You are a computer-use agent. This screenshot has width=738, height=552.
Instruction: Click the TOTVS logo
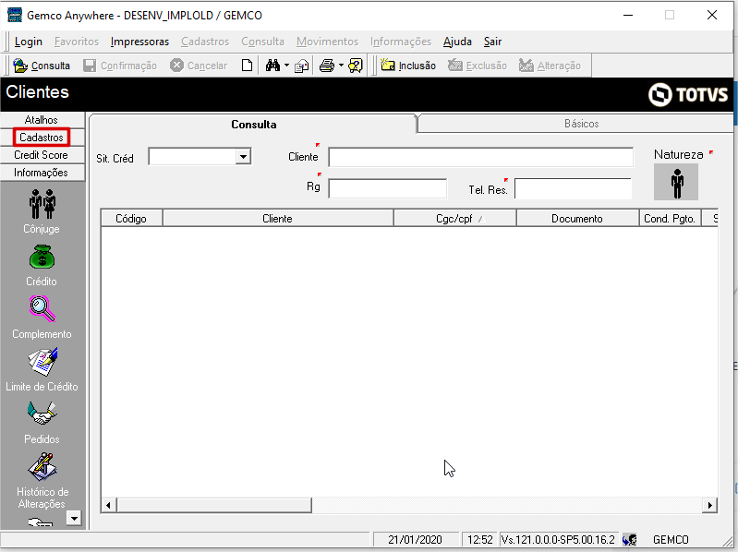pyautogui.click(x=687, y=94)
